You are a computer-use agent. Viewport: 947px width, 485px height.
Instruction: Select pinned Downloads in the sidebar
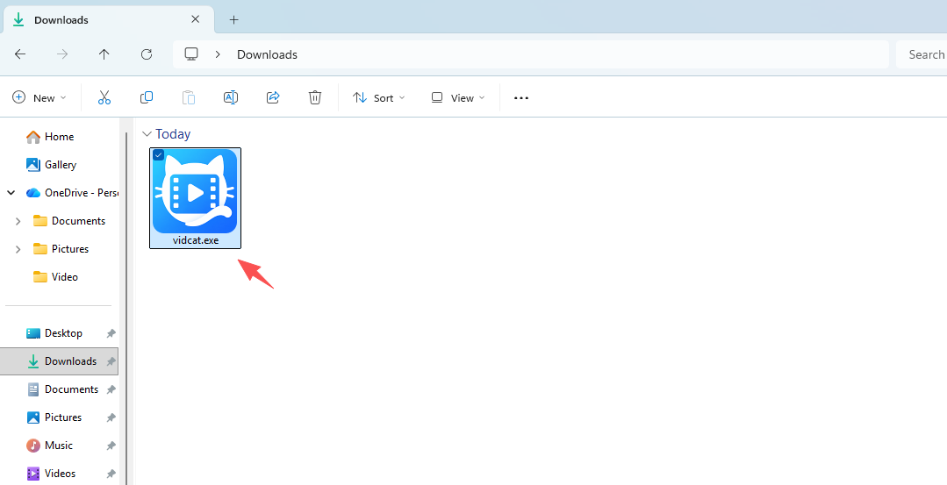[x=59, y=361]
